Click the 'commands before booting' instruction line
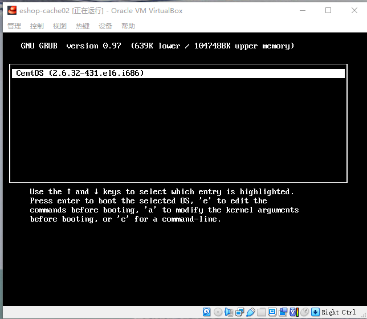Viewport: 367px width, 319px height. [x=164, y=210]
